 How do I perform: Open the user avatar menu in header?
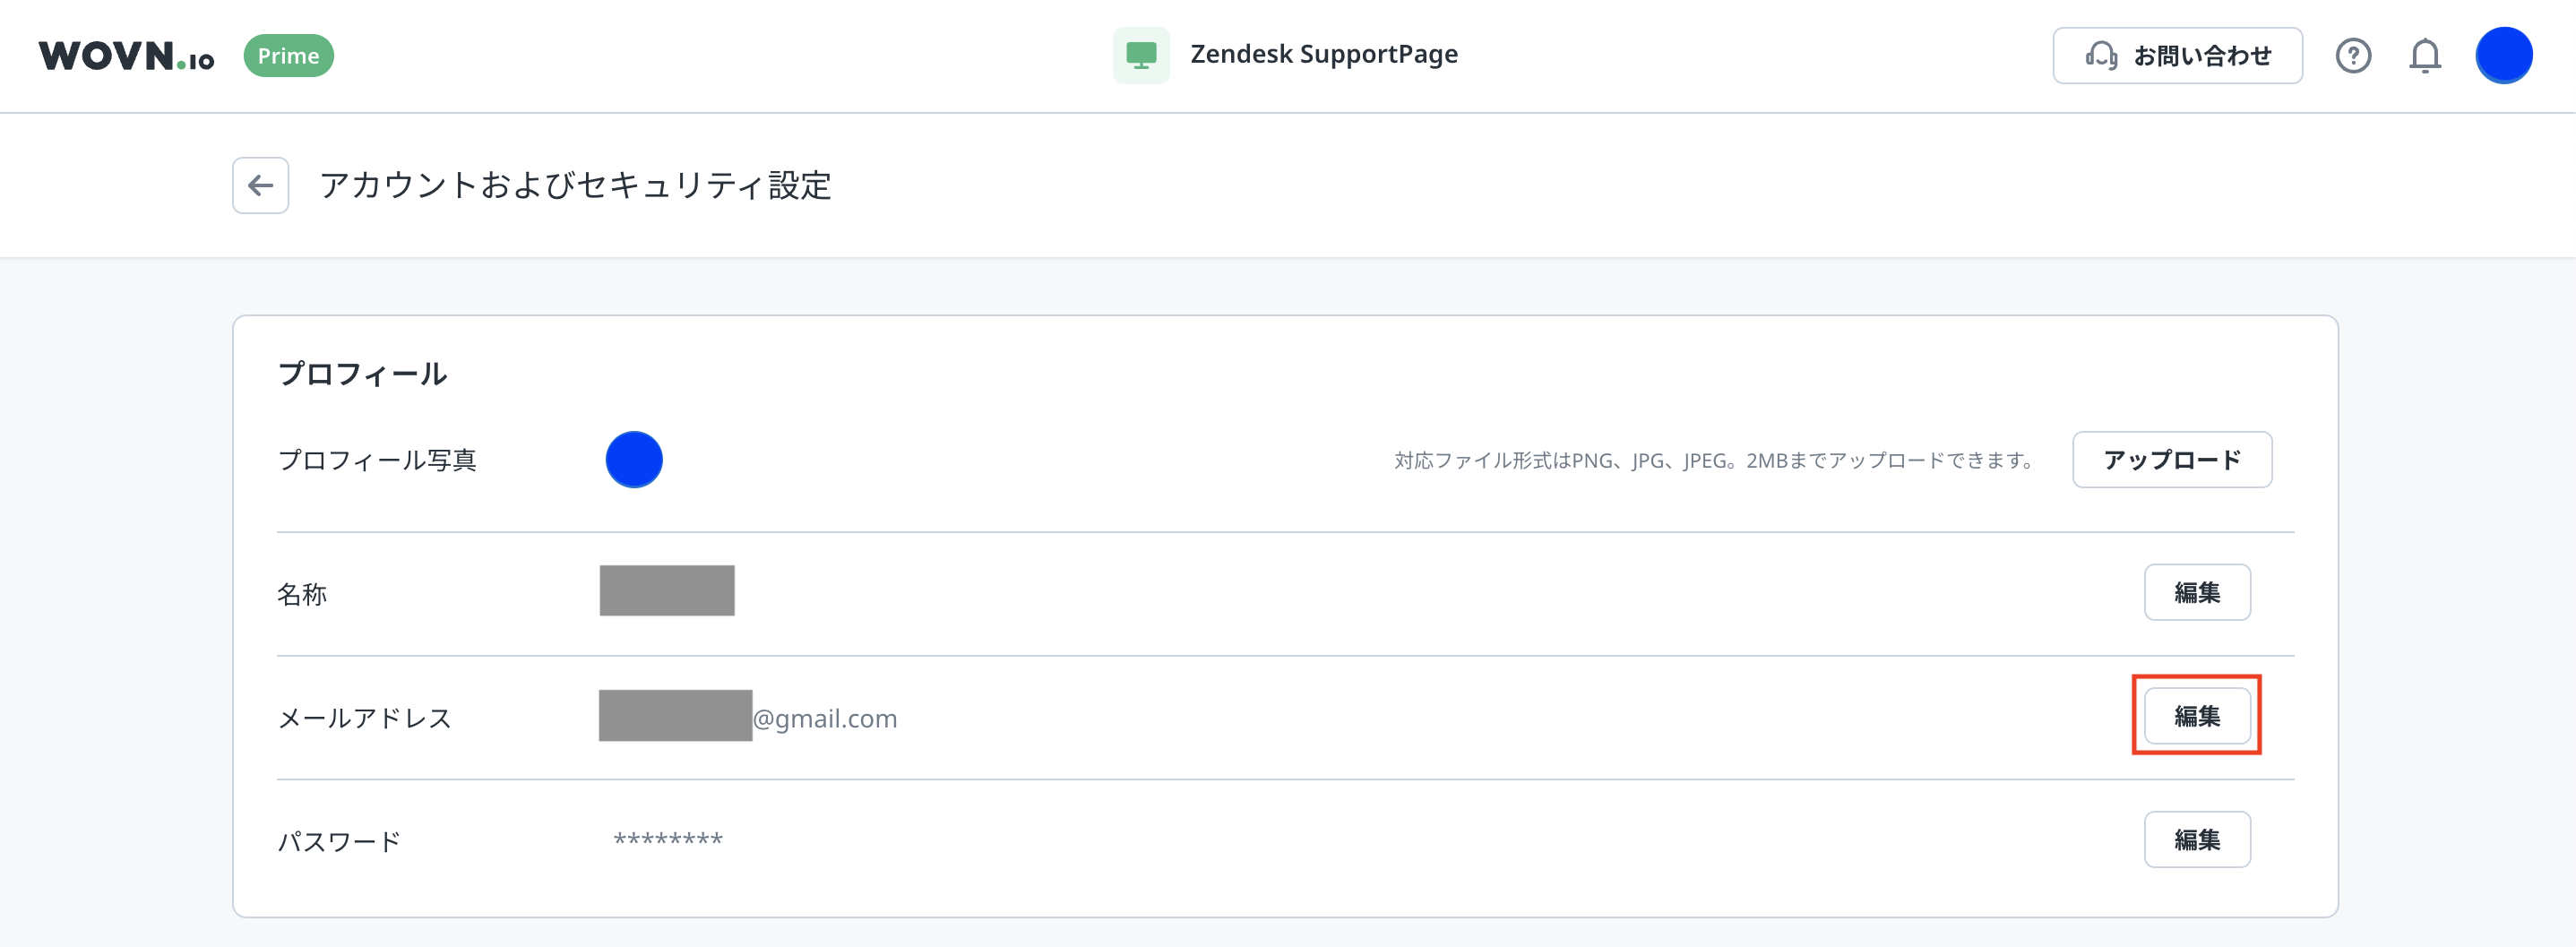[x=2503, y=56]
